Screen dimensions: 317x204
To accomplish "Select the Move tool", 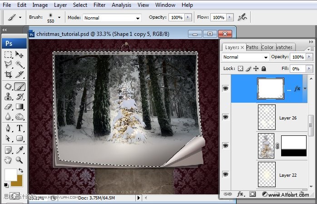I will 20,55.
